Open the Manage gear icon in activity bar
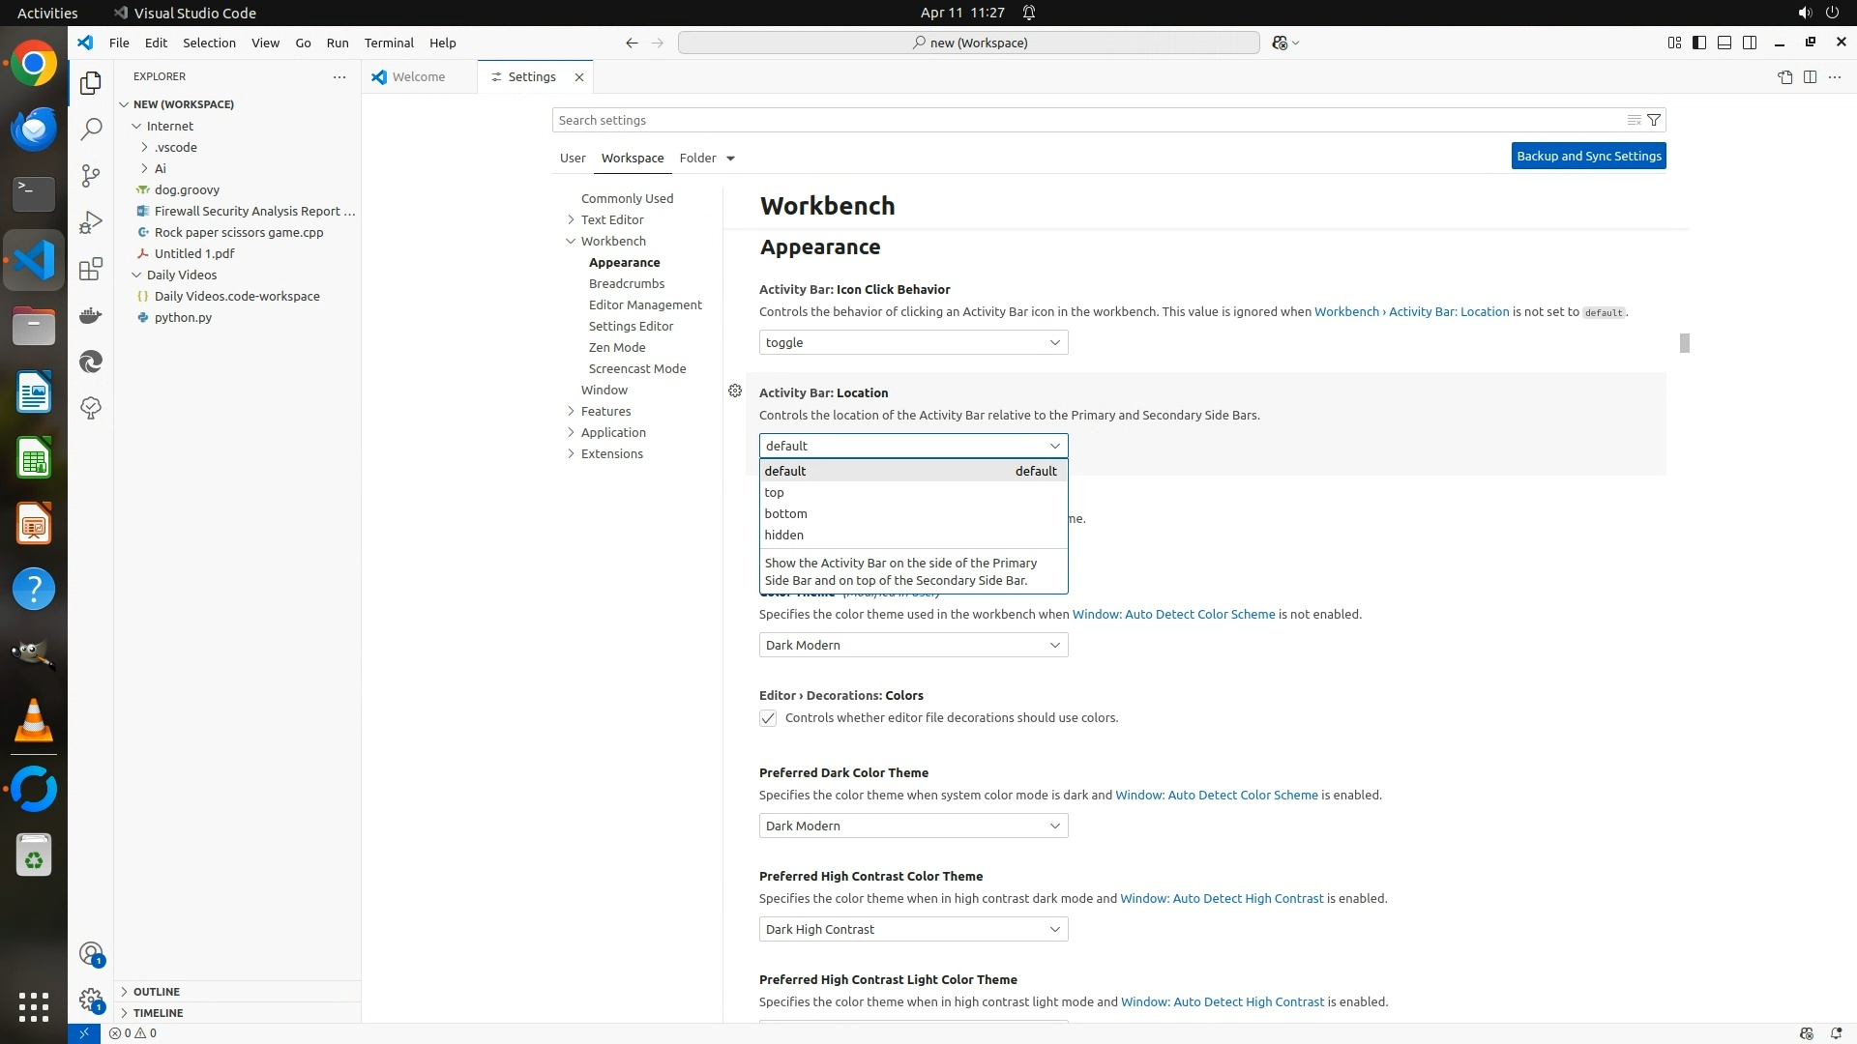 pos(91,999)
